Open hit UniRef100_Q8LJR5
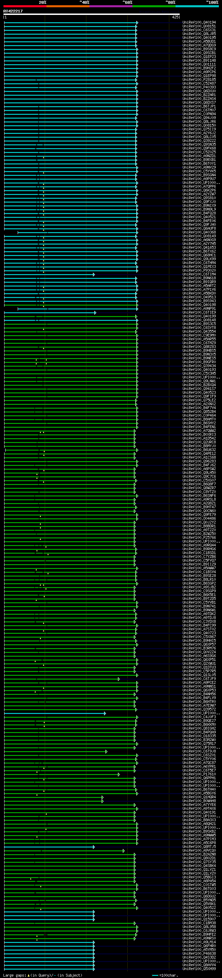 199,34
